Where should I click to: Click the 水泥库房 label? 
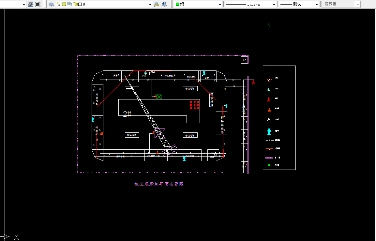tap(192, 77)
